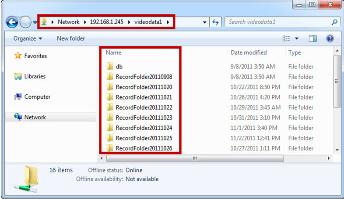Image resolution: width=344 pixels, height=199 pixels.
Task: Click the RecordFolder20111025 folder icon
Action: coord(110,138)
